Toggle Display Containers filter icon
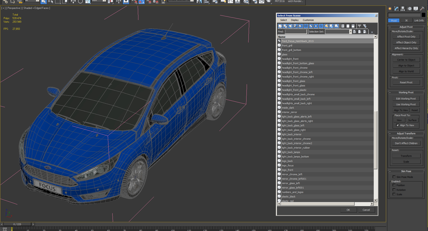Screen dimensions: 428x231 (326, 26)
